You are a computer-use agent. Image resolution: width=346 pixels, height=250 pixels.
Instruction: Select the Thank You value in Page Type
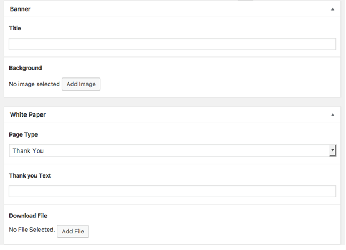point(28,151)
